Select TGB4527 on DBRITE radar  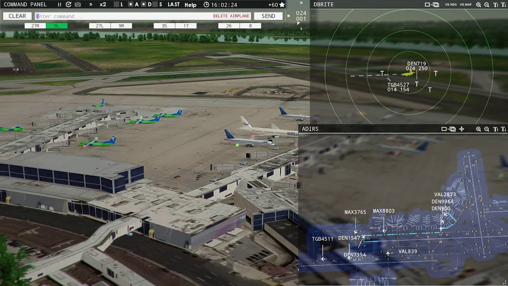398,85
